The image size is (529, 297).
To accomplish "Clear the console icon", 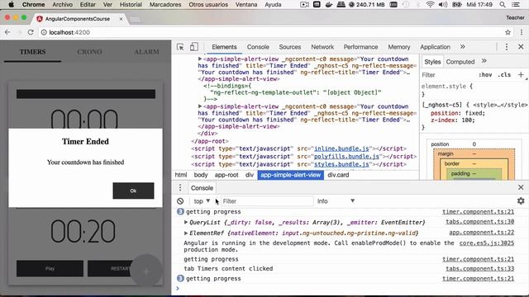I will pos(180,201).
